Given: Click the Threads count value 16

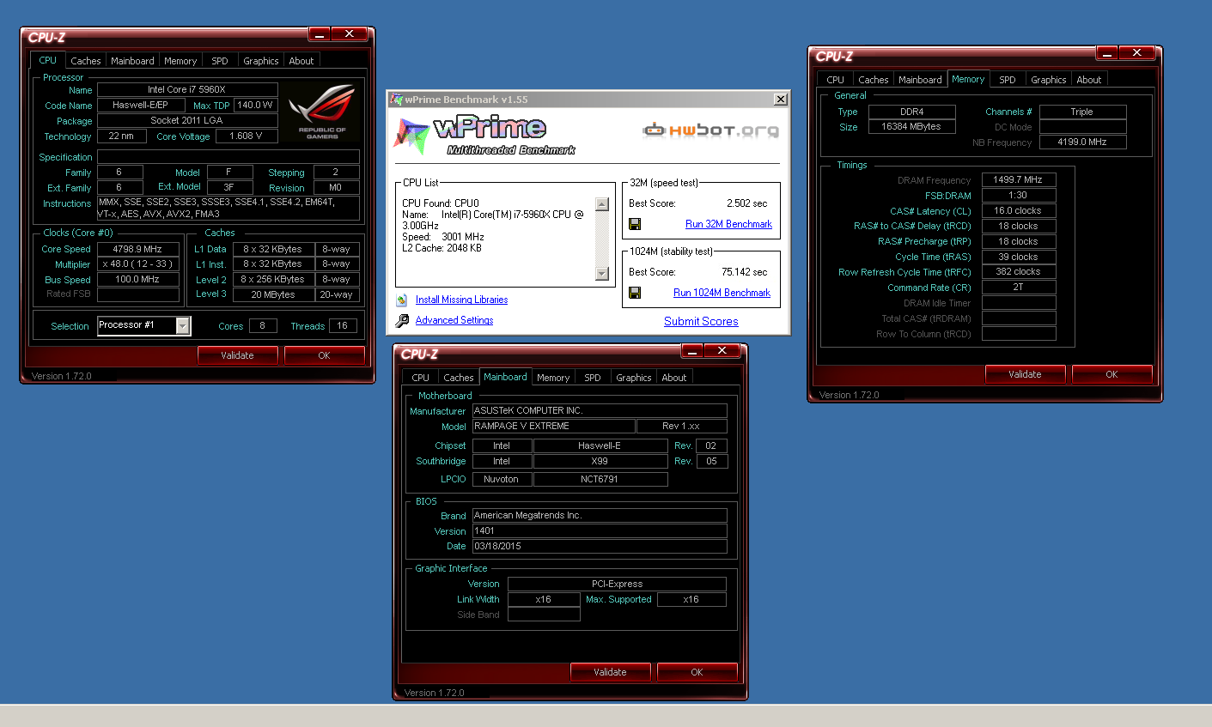Looking at the screenshot, I should tap(343, 326).
